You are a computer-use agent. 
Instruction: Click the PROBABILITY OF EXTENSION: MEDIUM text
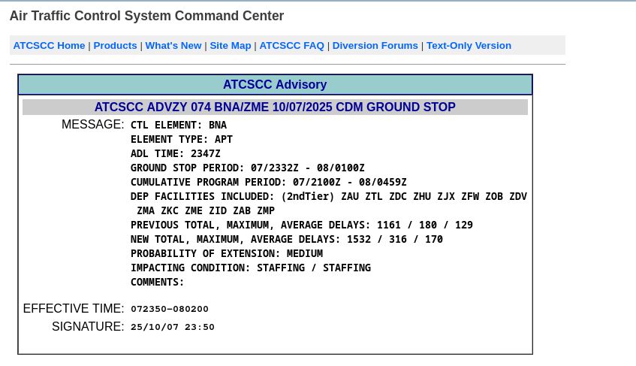[226, 253]
